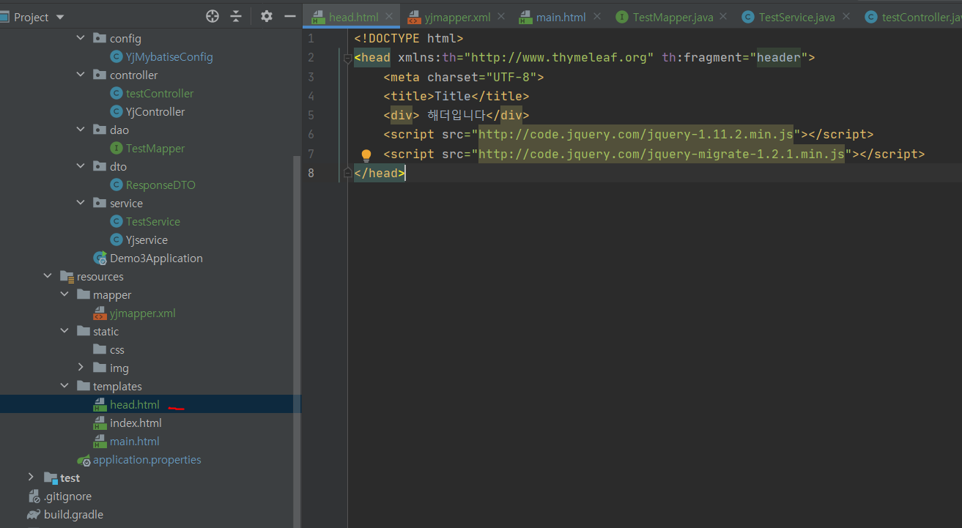The image size is (962, 528).
Task: Collapse the config package
Action: (x=81, y=38)
